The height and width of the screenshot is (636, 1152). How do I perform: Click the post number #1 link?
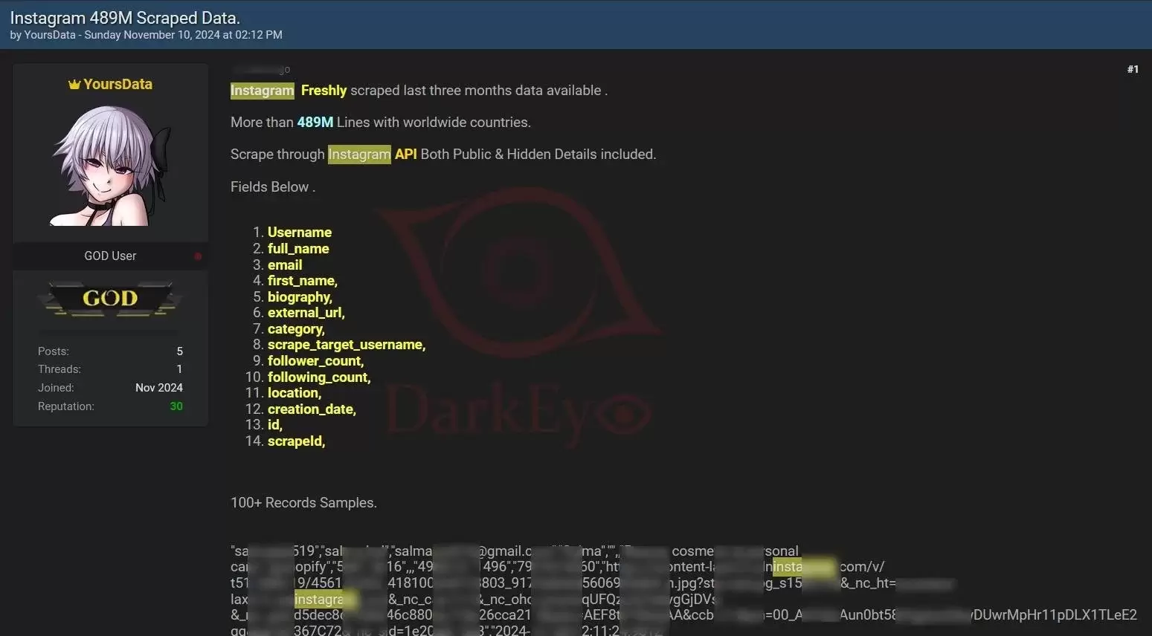(1133, 68)
